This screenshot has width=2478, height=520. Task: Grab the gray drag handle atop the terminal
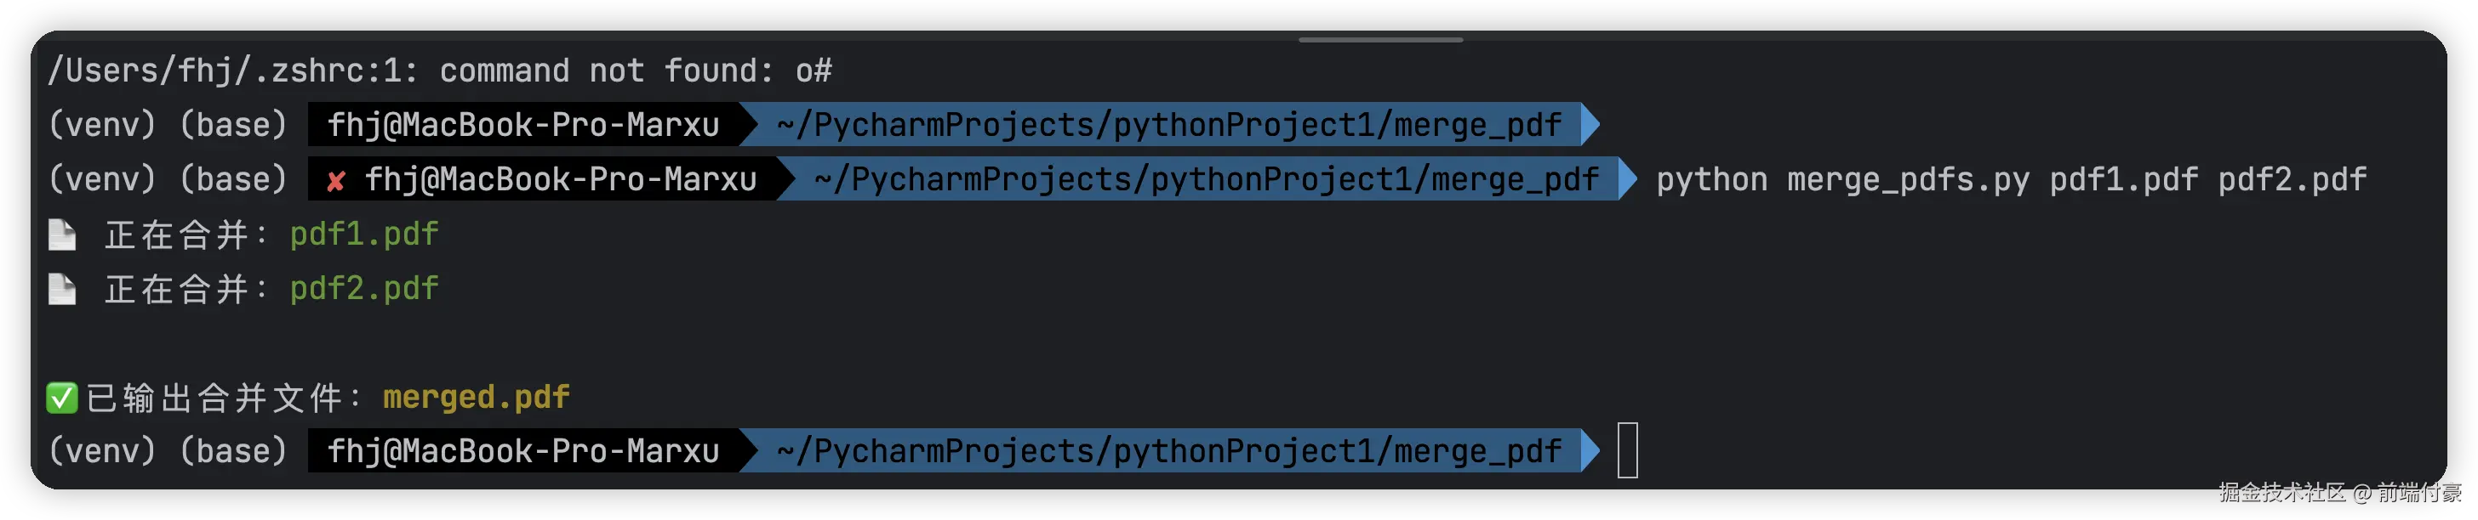[1380, 41]
